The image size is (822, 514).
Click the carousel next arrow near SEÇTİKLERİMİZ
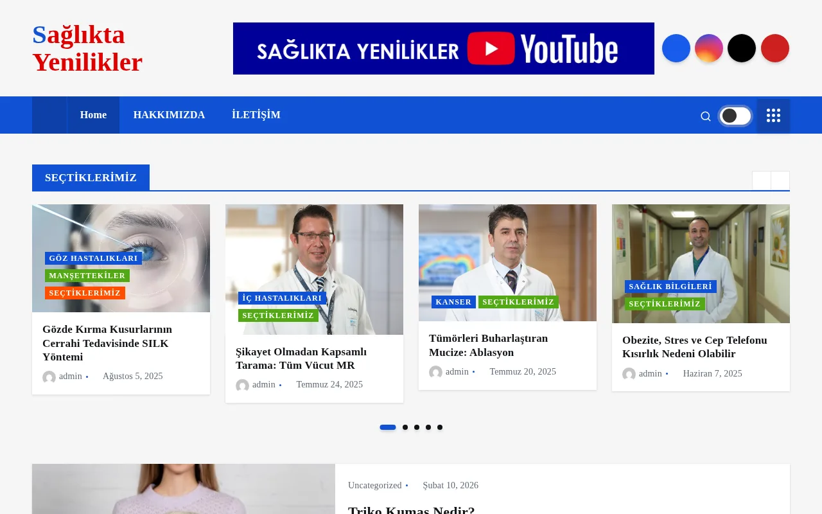click(780, 181)
